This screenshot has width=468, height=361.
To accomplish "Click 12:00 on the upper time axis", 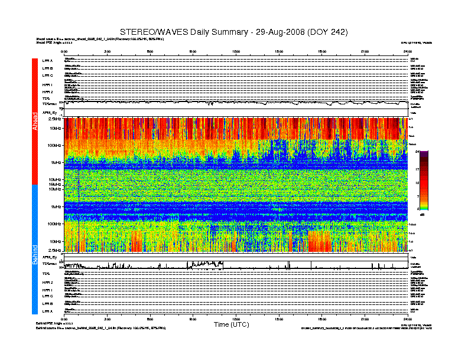I will pyautogui.click(x=236, y=51).
